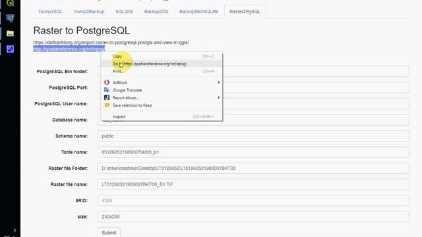
Task: Open the blue graph icon in the sidebar
Action: (10, 49)
